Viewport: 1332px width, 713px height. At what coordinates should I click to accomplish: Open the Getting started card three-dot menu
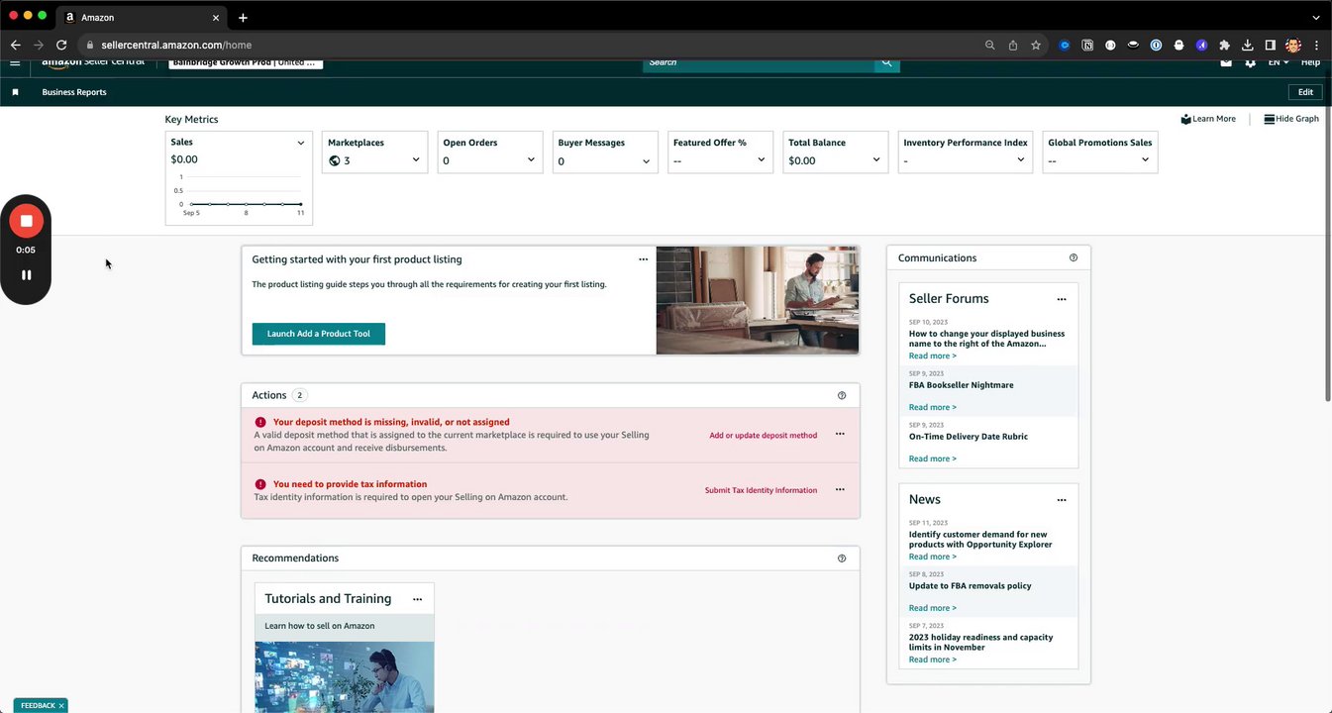tap(643, 259)
